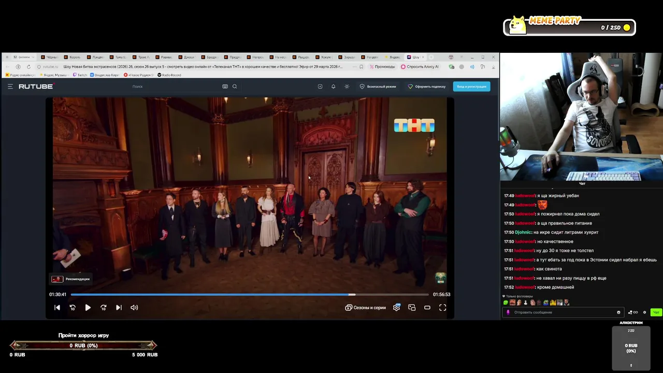Click the webcam feed of streamer
The width and height of the screenshot is (663, 373).
(581, 117)
